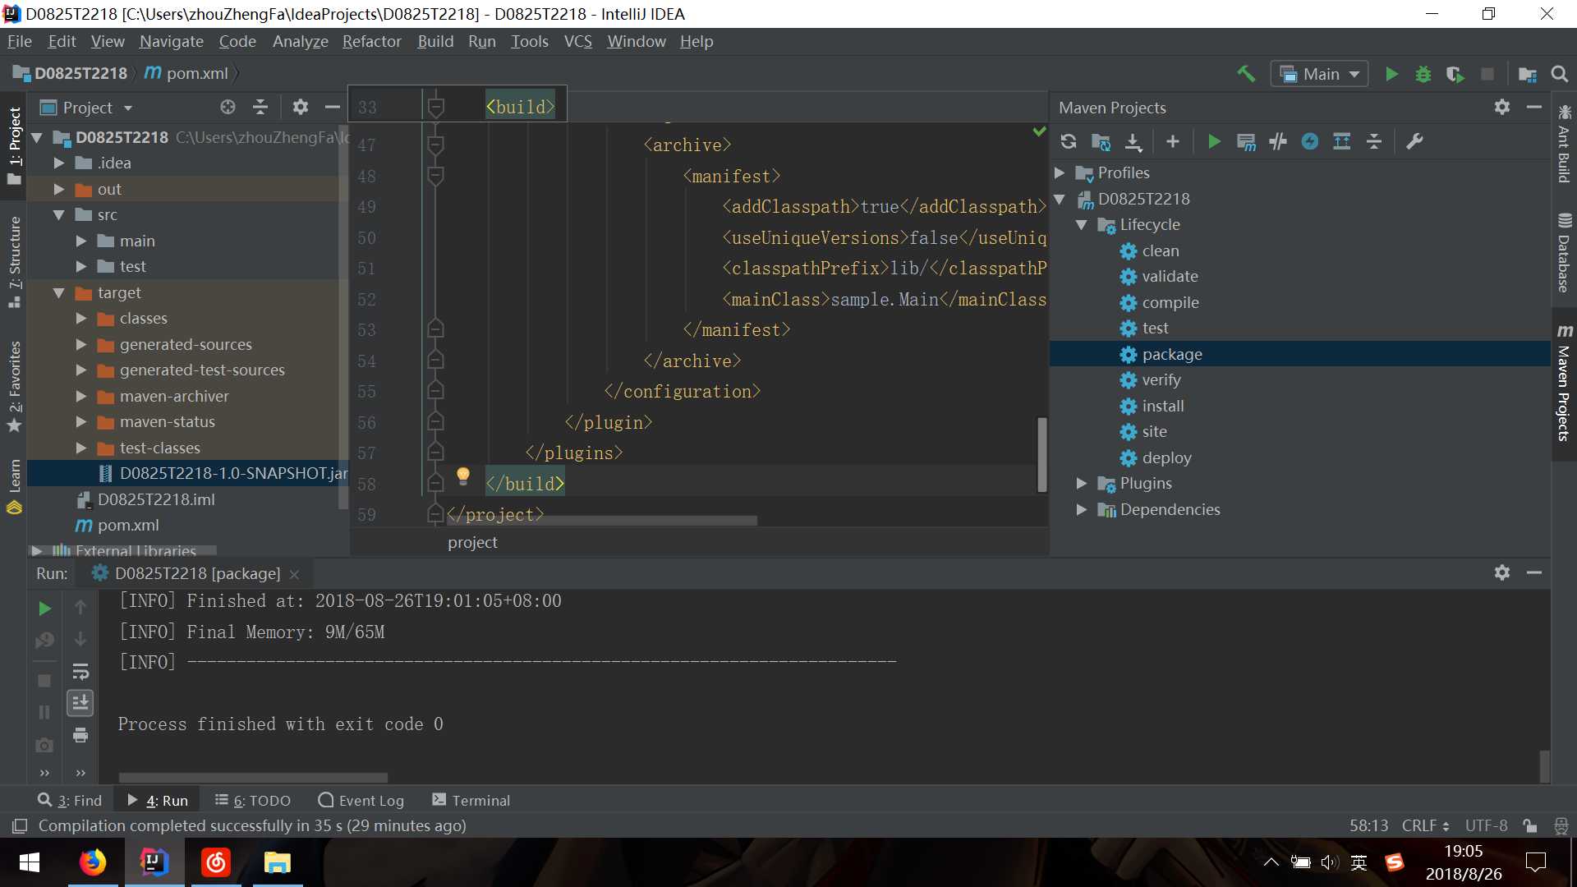Switch to the Terminal tool window tab
The width and height of the screenshot is (1577, 887).
pos(471,800)
